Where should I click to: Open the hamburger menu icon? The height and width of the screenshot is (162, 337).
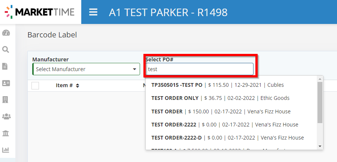click(x=93, y=12)
